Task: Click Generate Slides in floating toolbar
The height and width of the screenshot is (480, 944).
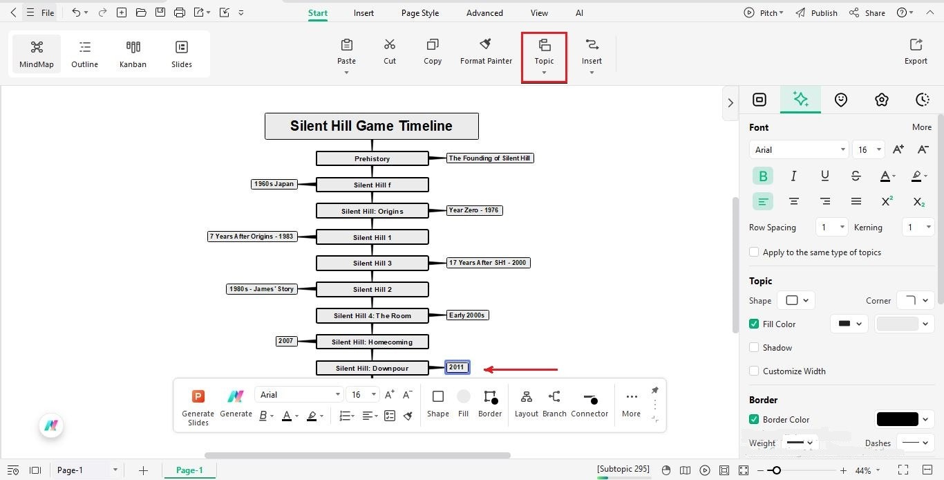Action: point(198,407)
